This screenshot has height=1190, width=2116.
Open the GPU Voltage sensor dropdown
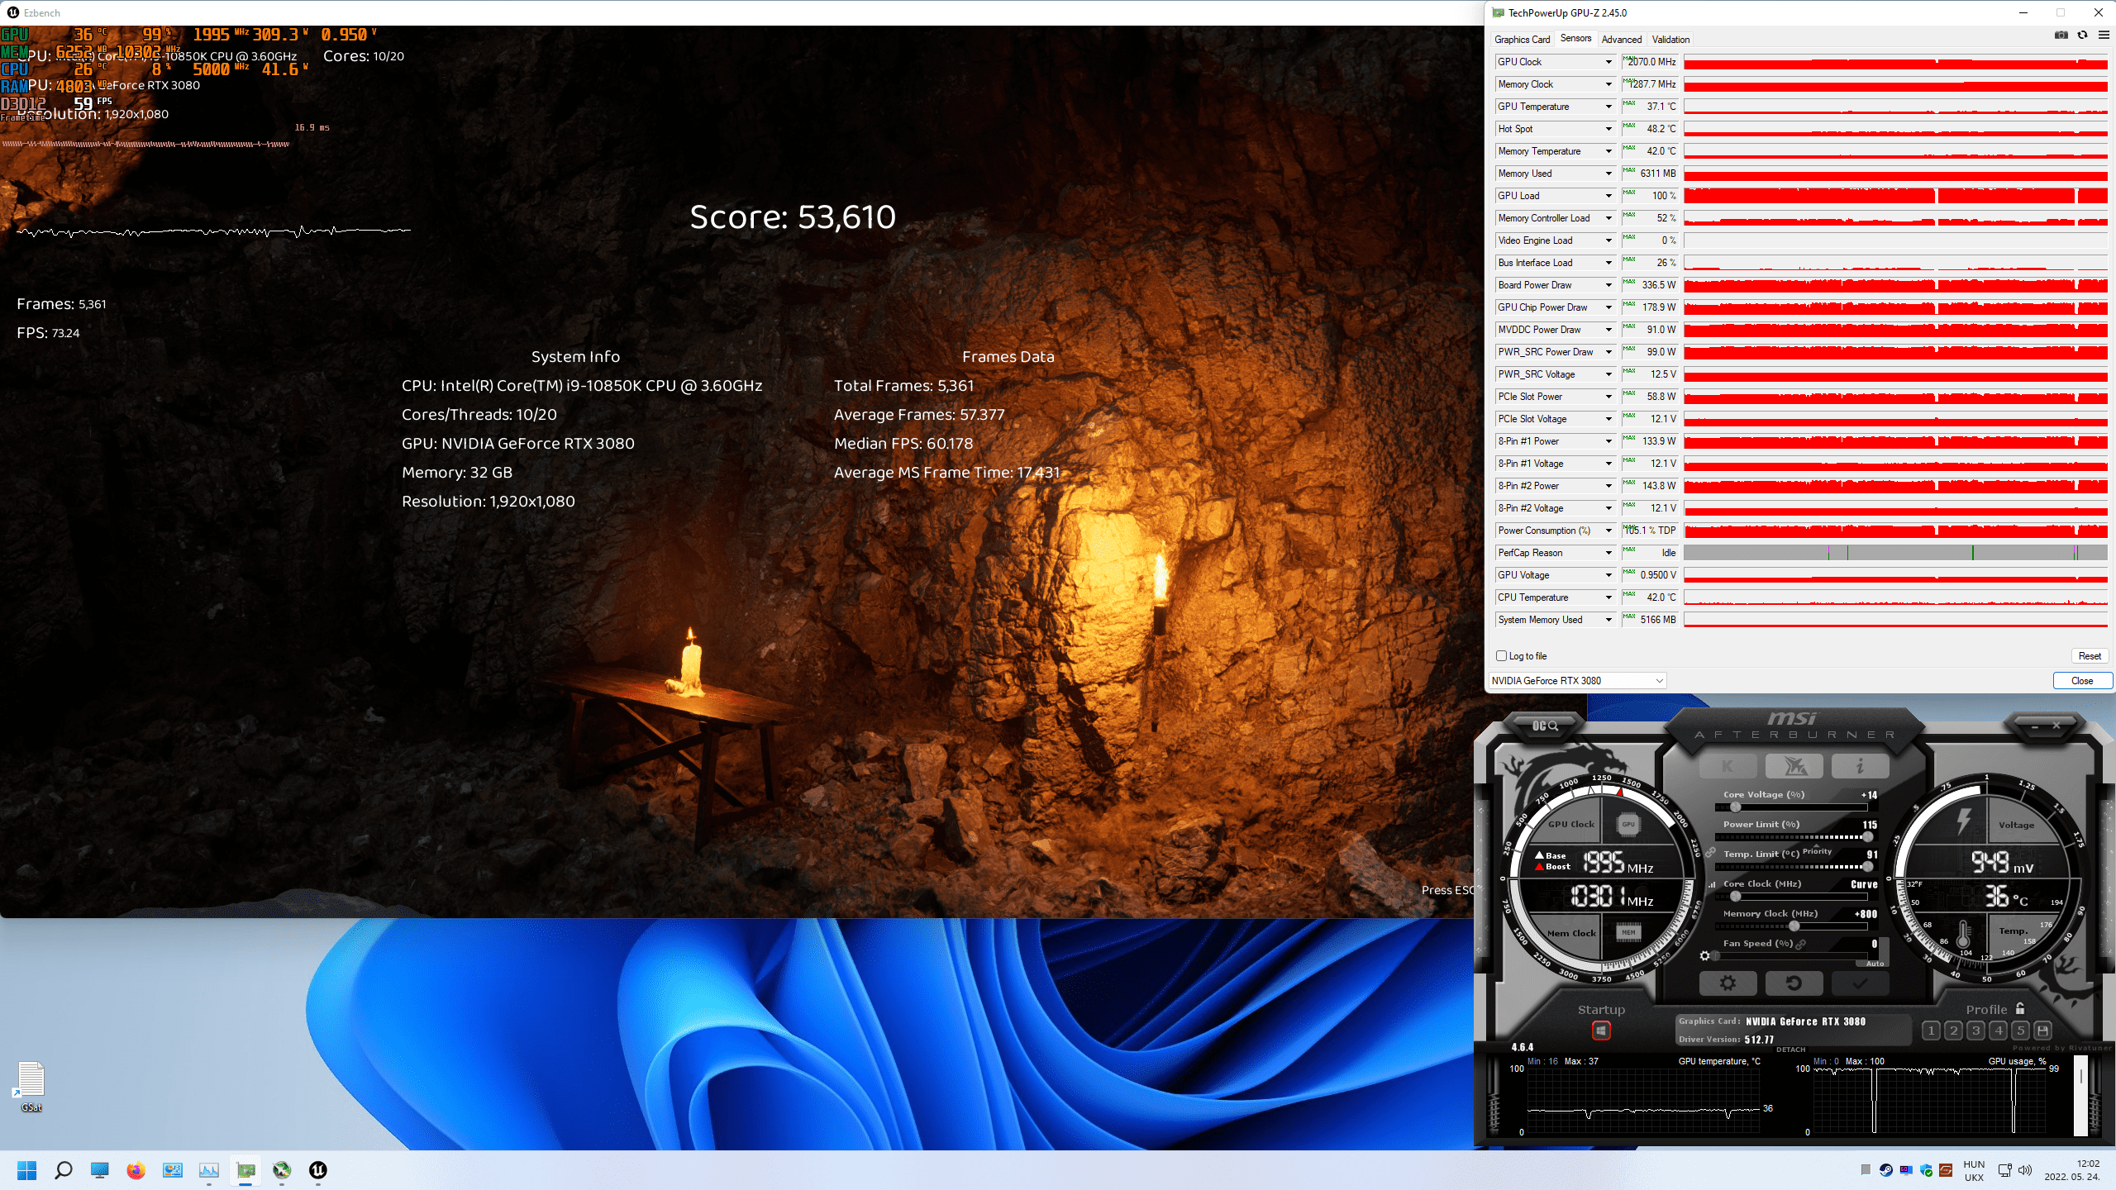point(1608,575)
